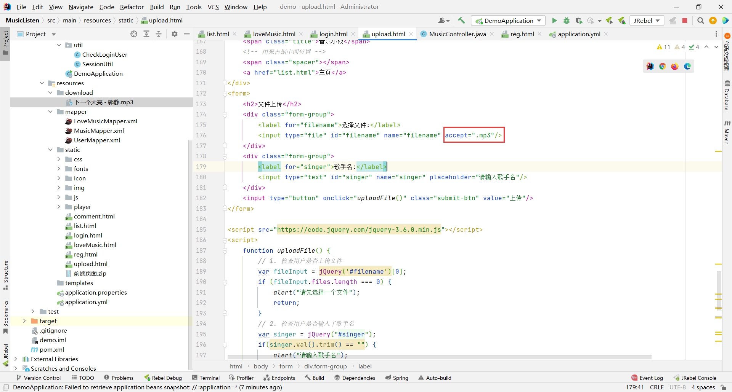Open Project panel settings gear
This screenshot has width=732, height=392.
175,34
